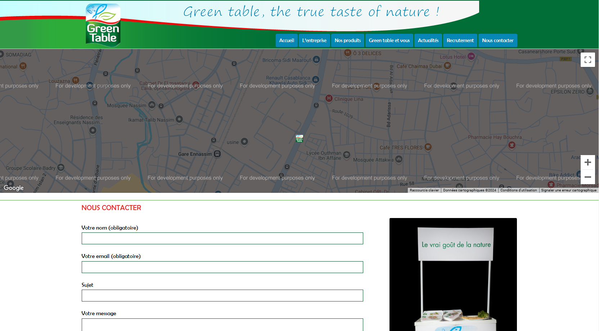Click the Green Table logo
This screenshot has height=331, width=599.
click(103, 25)
